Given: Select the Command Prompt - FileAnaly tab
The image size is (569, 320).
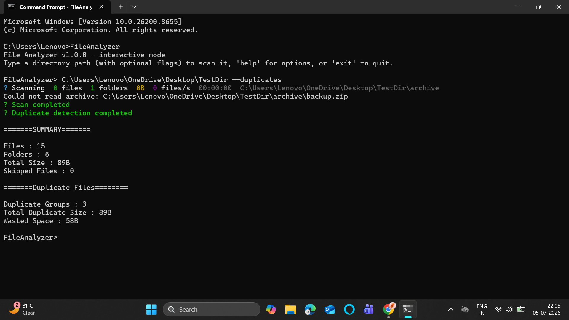Looking at the screenshot, I should 57,7.
